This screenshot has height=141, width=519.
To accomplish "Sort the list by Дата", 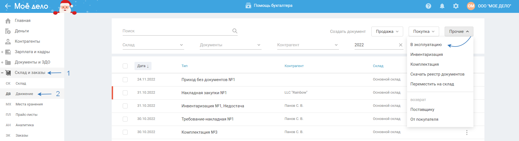I will (x=143, y=66).
